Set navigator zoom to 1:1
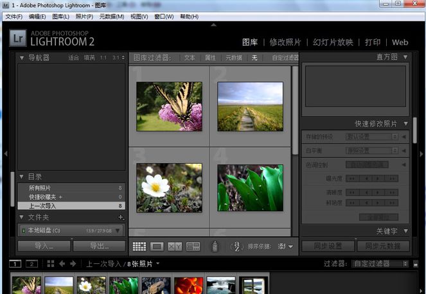The image size is (426, 294). (x=103, y=58)
